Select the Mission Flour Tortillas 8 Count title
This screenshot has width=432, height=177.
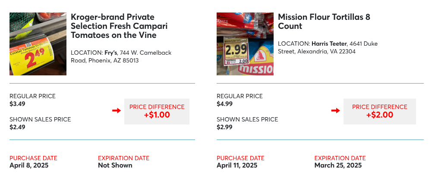coord(324,22)
